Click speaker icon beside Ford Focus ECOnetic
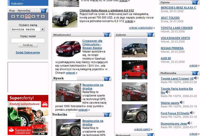 pos(192,113)
